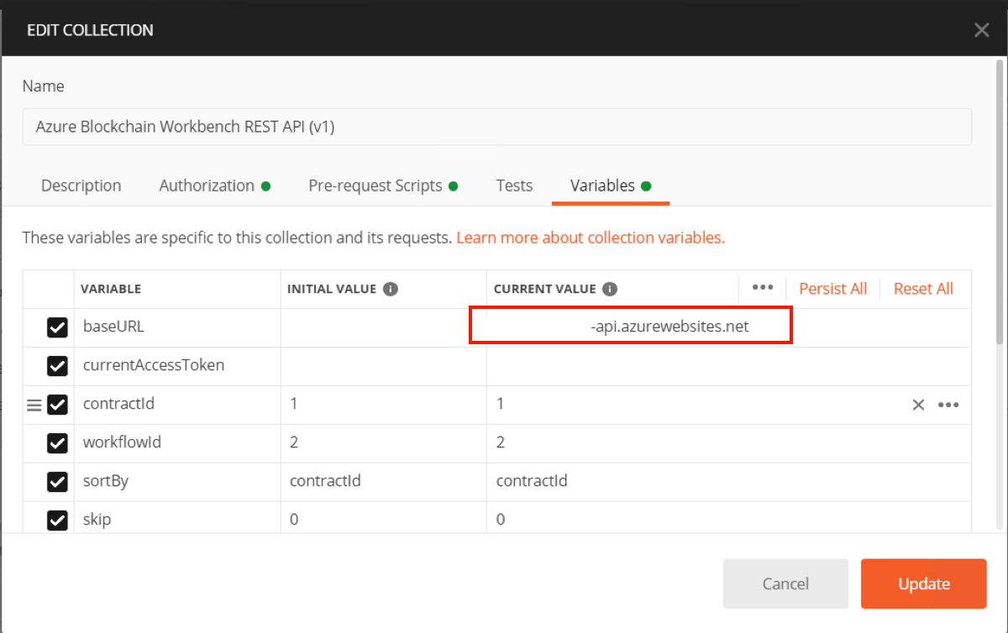
Task: Open contractId row more options ellipsis
Action: coord(948,405)
